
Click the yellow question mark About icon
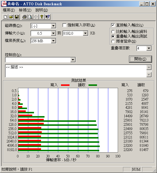(x=42, y=17)
